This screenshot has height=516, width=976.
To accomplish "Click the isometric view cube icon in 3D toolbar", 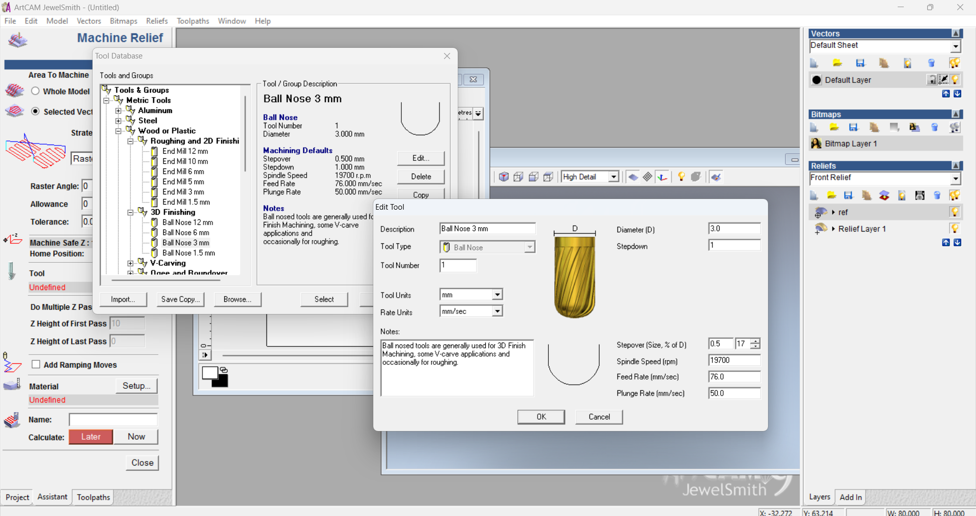I will click(x=504, y=177).
